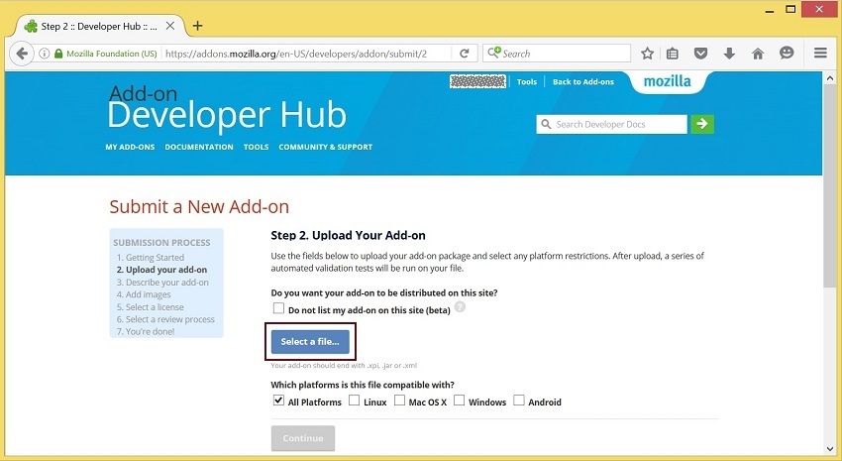Click '7. You're done!' step
Screen dimensions: 842x461
pos(146,331)
